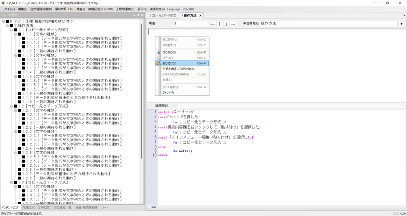Click the logic editor horizontal scrollbar thumb
Image resolution: width=407 pixels, height=216 pixels.
[x=154, y=207]
